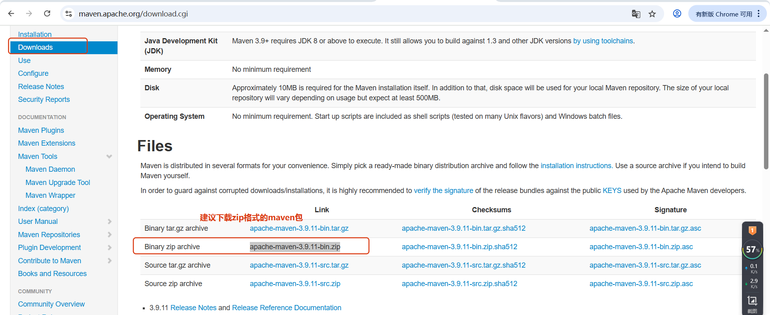Open apache-maven-3.9.11-src.zip.asc signature

click(641, 284)
